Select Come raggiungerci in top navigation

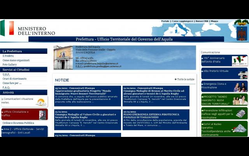point(182,21)
